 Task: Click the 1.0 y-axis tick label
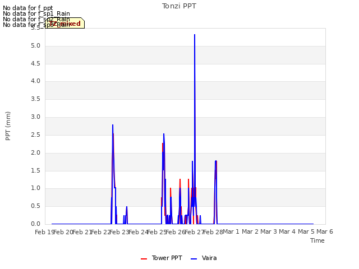pyautogui.click(x=35, y=188)
